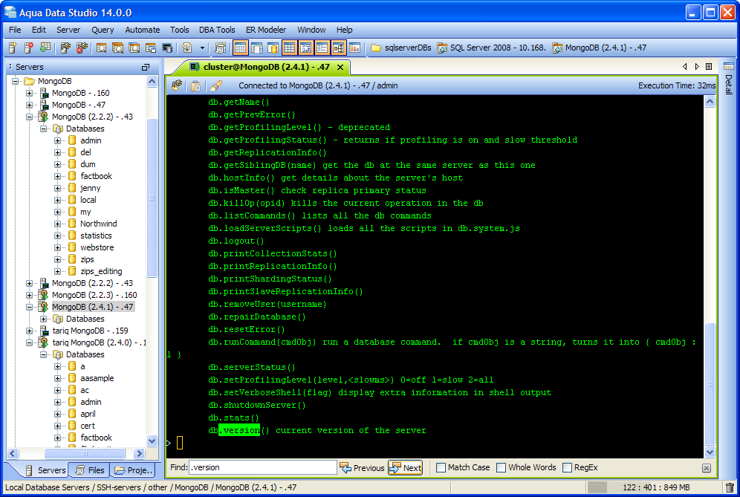Click the bar chart toolbar icon
This screenshot has width=740, height=497.
point(354,48)
